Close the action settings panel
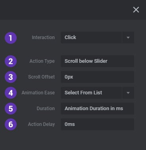 click(136, 10)
